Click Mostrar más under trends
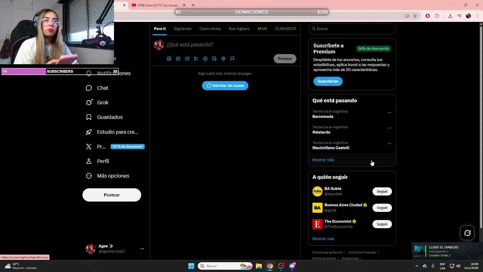 323,160
